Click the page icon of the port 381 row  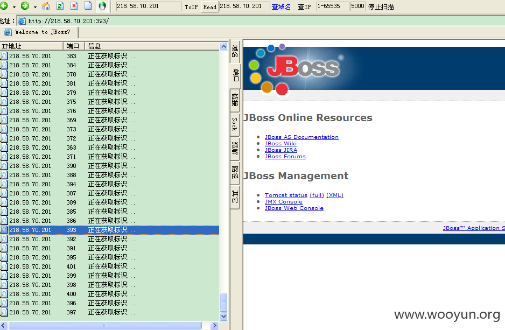coord(4,83)
